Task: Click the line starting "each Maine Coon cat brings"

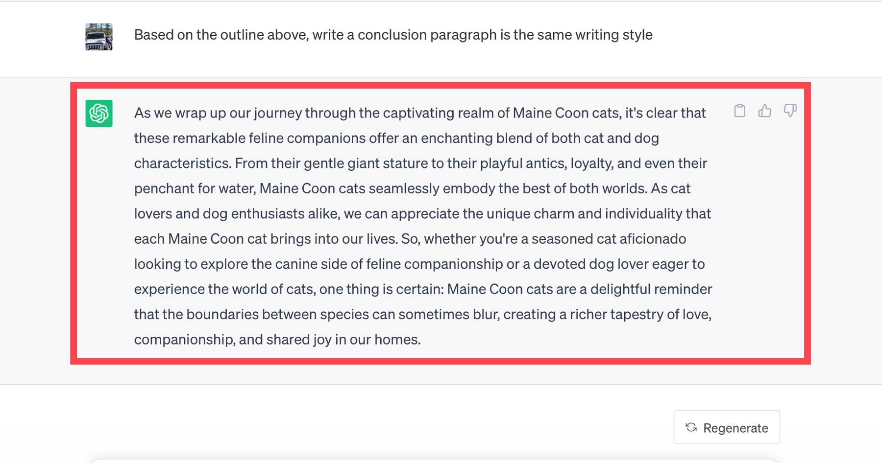Action: pos(410,239)
